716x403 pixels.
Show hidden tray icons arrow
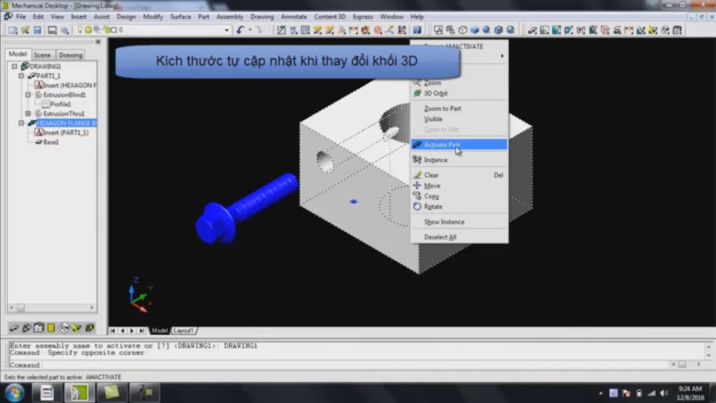[601, 393]
